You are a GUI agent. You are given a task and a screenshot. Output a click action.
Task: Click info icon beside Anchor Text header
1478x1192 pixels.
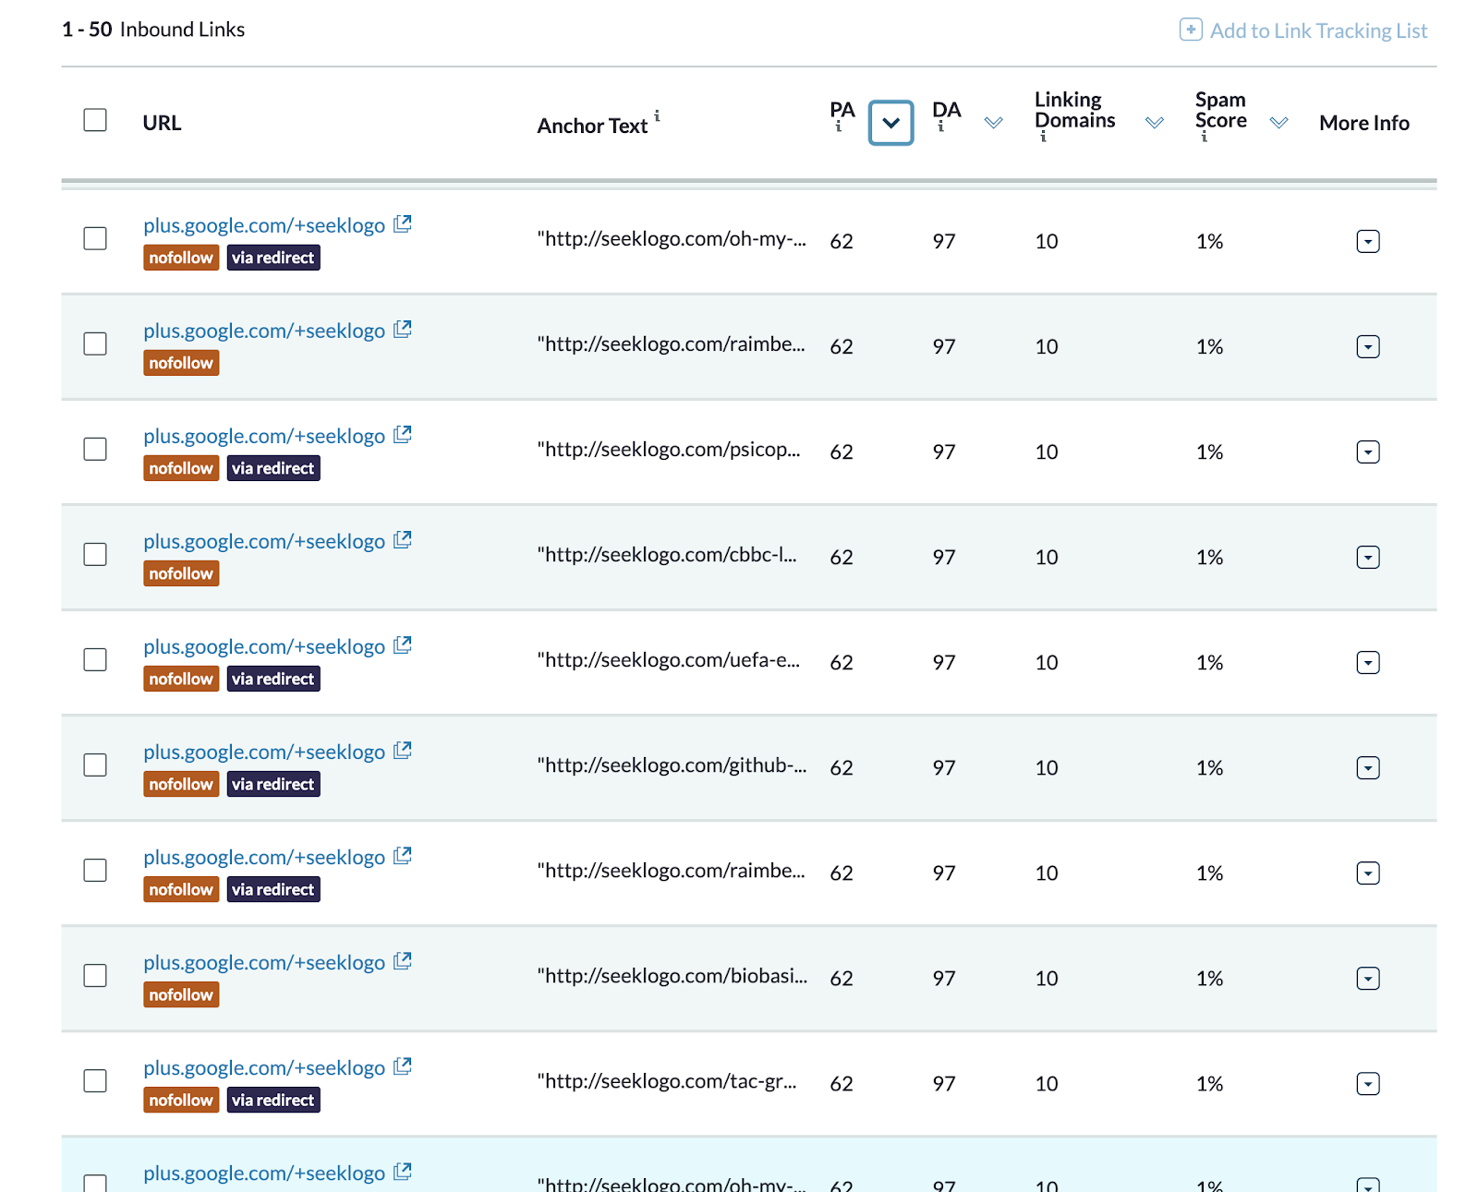[657, 115]
